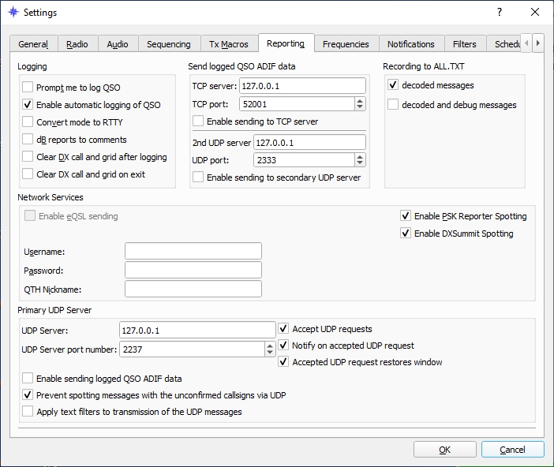Confirm settings with the OK button

[x=445, y=450]
